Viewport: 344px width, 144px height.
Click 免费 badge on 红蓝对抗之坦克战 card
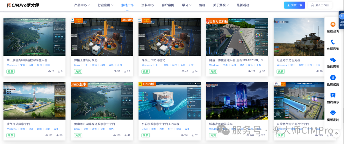(281, 71)
